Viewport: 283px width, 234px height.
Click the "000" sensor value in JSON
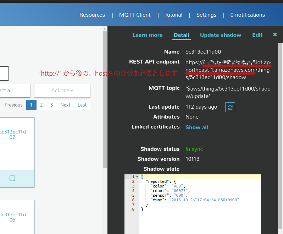[x=179, y=195]
